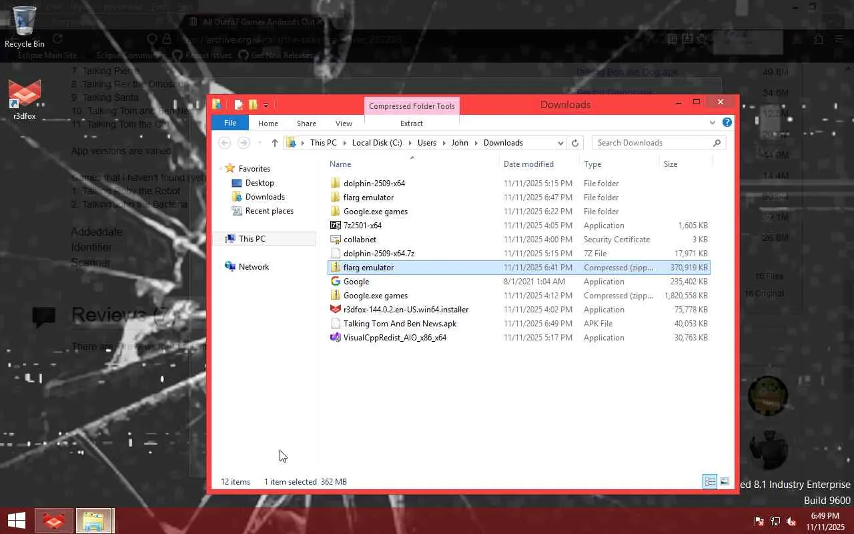The height and width of the screenshot is (534, 854).
Task: Click the muted volume tray icon
Action: click(791, 521)
